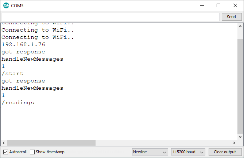
Task: Enable the Show timestamp checkbox
Action: [32, 152]
